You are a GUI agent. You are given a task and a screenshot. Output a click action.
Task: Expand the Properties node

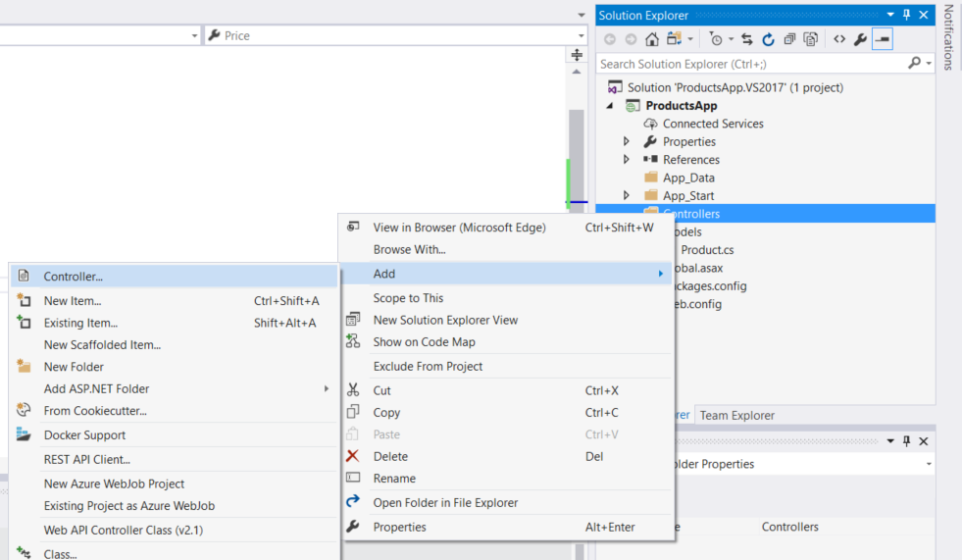tap(627, 142)
